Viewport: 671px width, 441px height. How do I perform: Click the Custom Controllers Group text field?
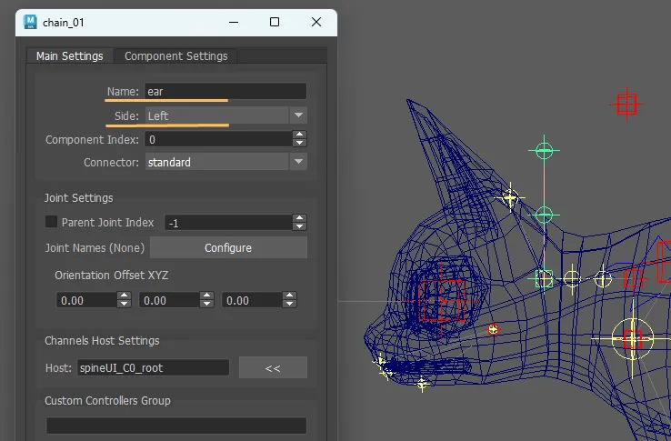(x=176, y=426)
